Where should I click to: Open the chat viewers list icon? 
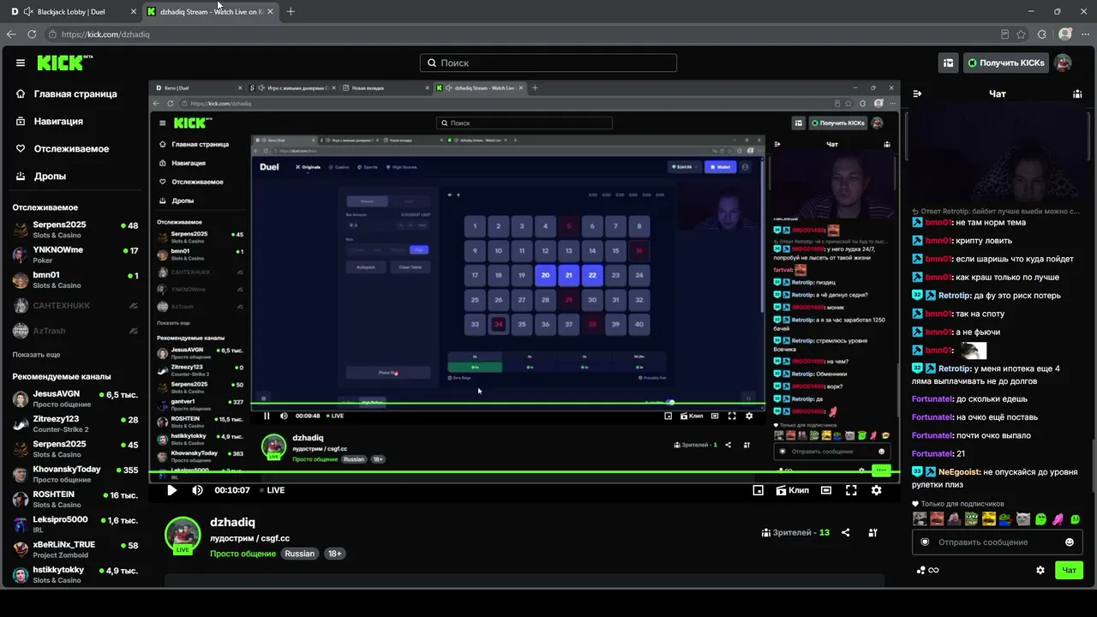click(x=1077, y=93)
